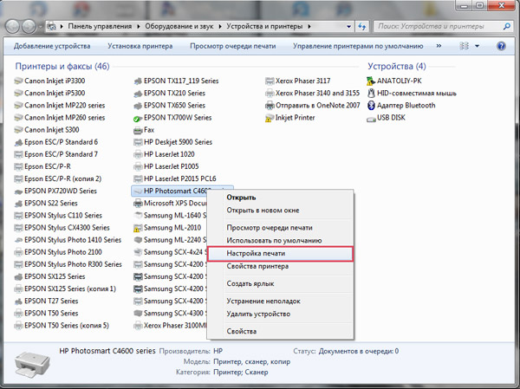Click the Принтеры и факсы (46) group header

point(62,67)
